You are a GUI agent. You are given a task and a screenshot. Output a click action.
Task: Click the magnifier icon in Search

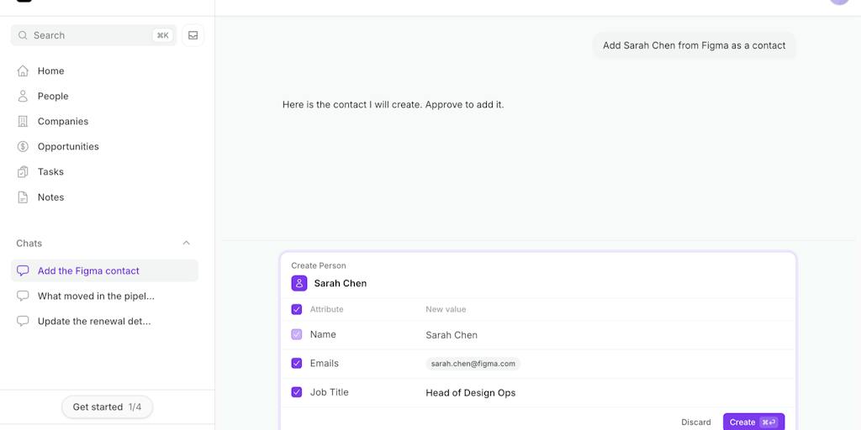pos(23,35)
